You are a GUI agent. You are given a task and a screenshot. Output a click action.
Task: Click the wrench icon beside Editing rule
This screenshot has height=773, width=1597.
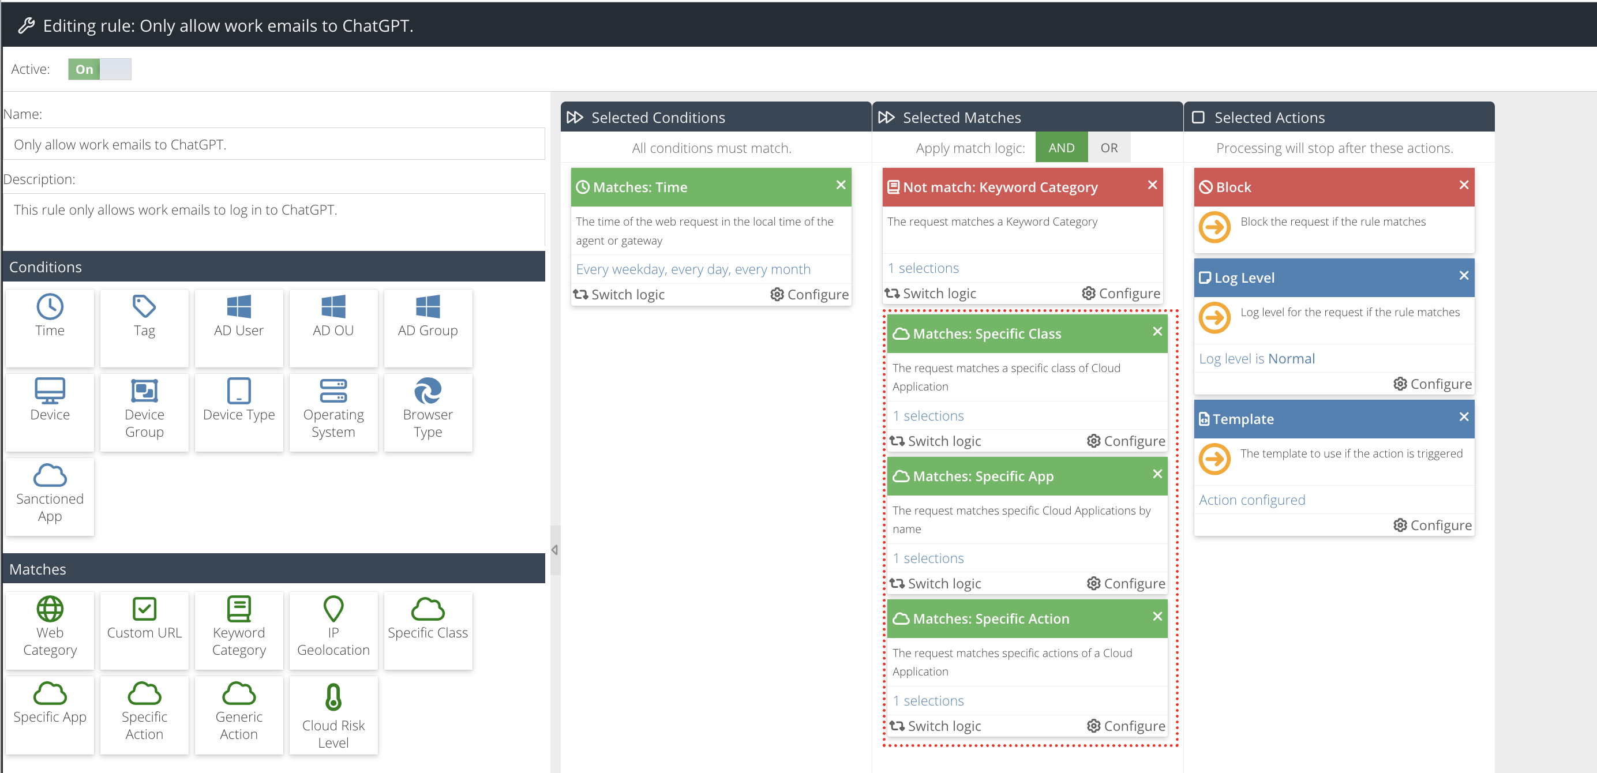pyautogui.click(x=26, y=25)
